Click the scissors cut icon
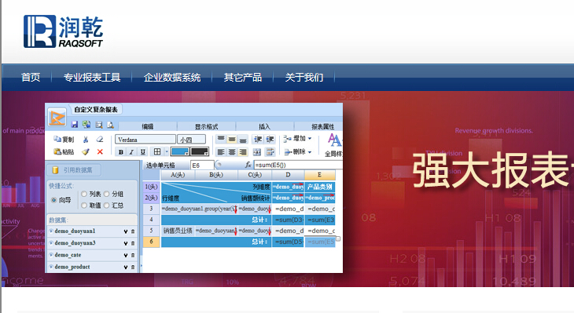 [x=85, y=139]
